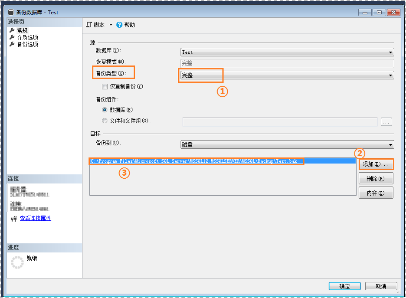Click the wrench icon beside 介质选项
Image resolution: width=406 pixels, height=298 pixels.
12,37
